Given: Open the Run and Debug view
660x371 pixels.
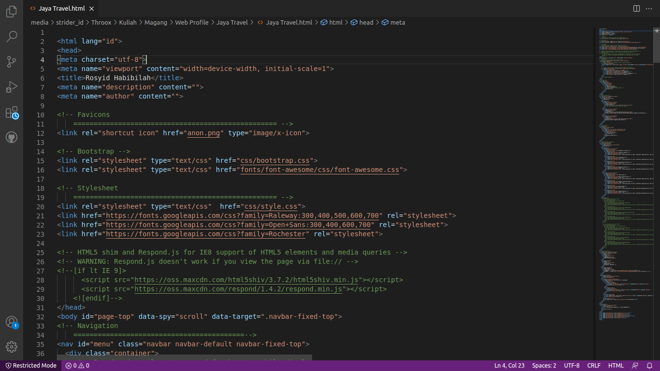Looking at the screenshot, I should coord(12,87).
